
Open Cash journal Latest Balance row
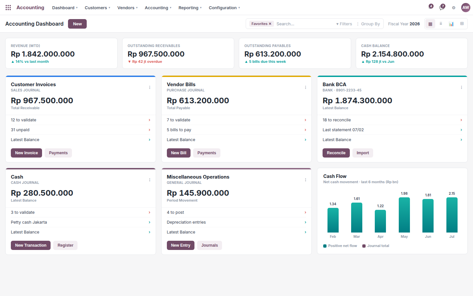(x=80, y=232)
